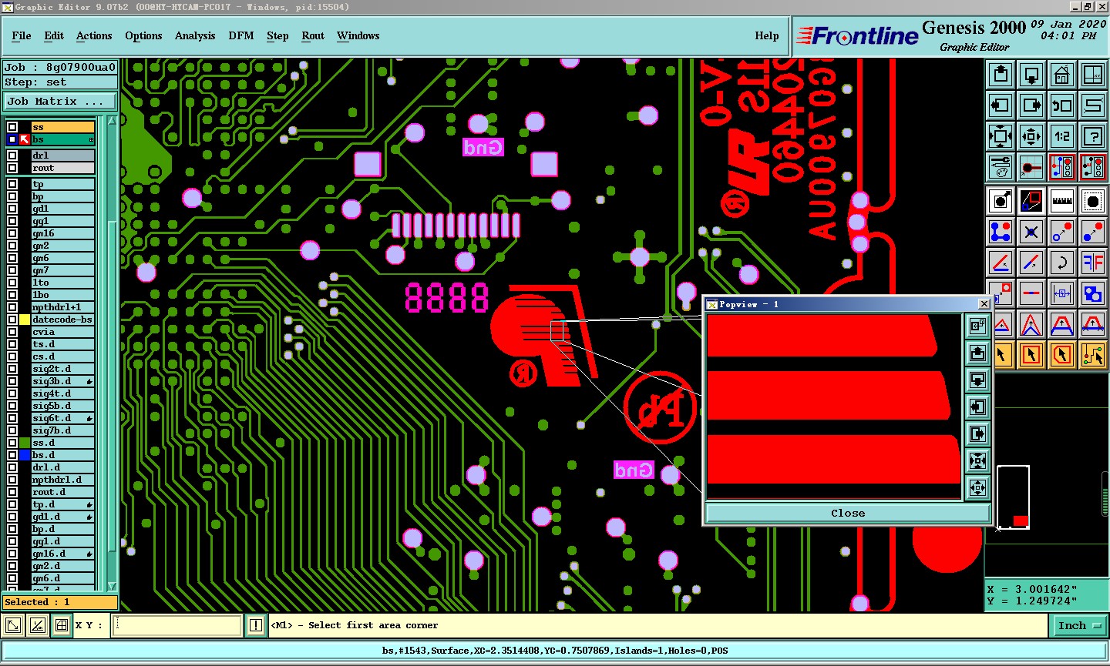Toggle the tp layer checkbox
This screenshot has height=666, width=1110.
(x=12, y=184)
